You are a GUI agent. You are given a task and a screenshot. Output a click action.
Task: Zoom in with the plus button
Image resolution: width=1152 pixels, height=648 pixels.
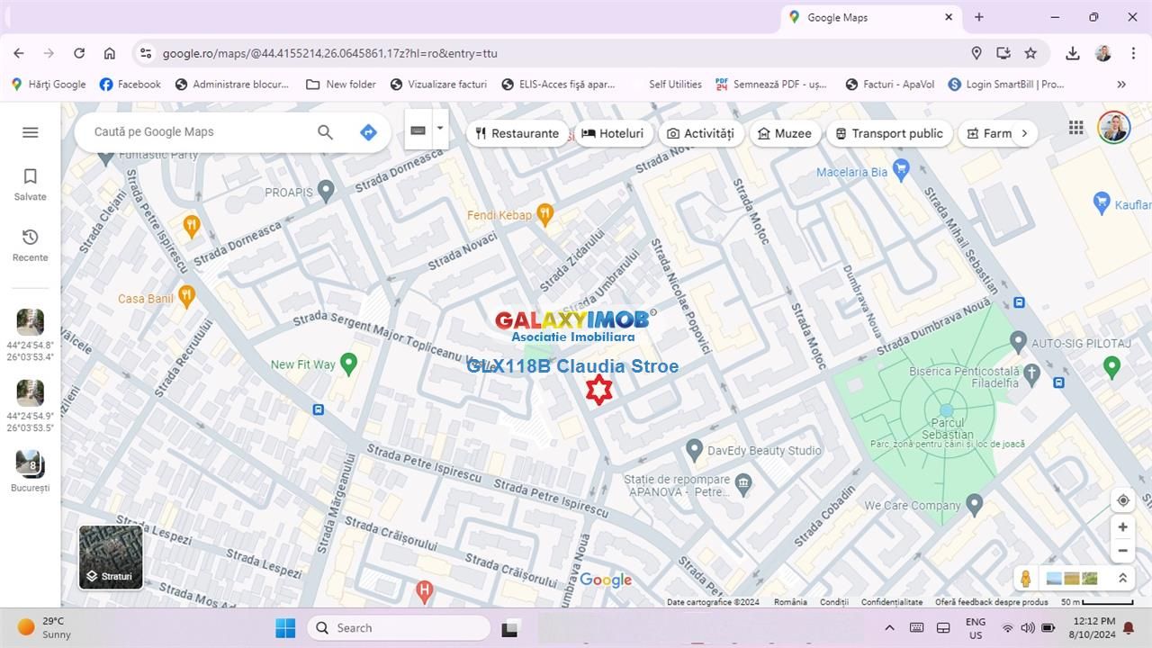point(1122,527)
